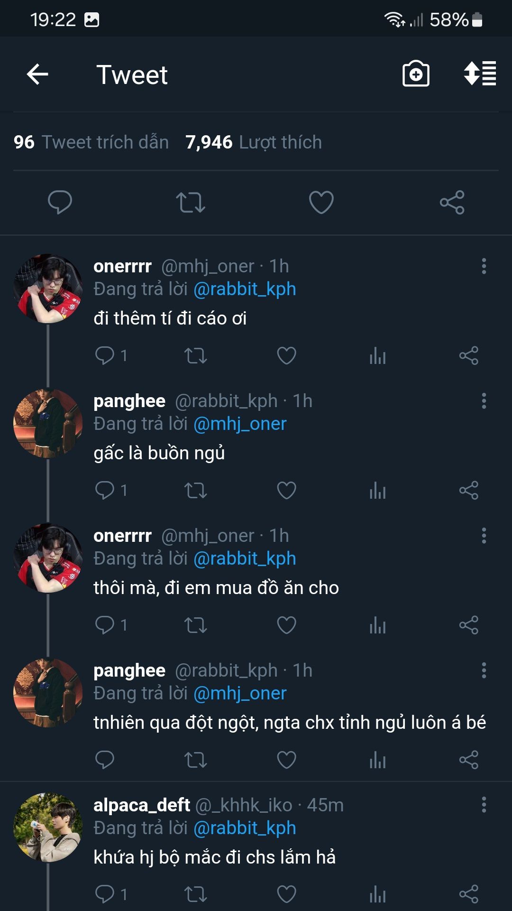Screen dimensions: 512x911
Task: Tap the main tweet's reply bubble icon
Action: click(60, 202)
